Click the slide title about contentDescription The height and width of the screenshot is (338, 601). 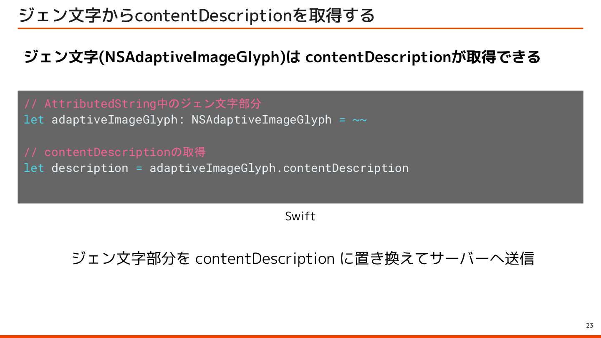[x=196, y=16]
